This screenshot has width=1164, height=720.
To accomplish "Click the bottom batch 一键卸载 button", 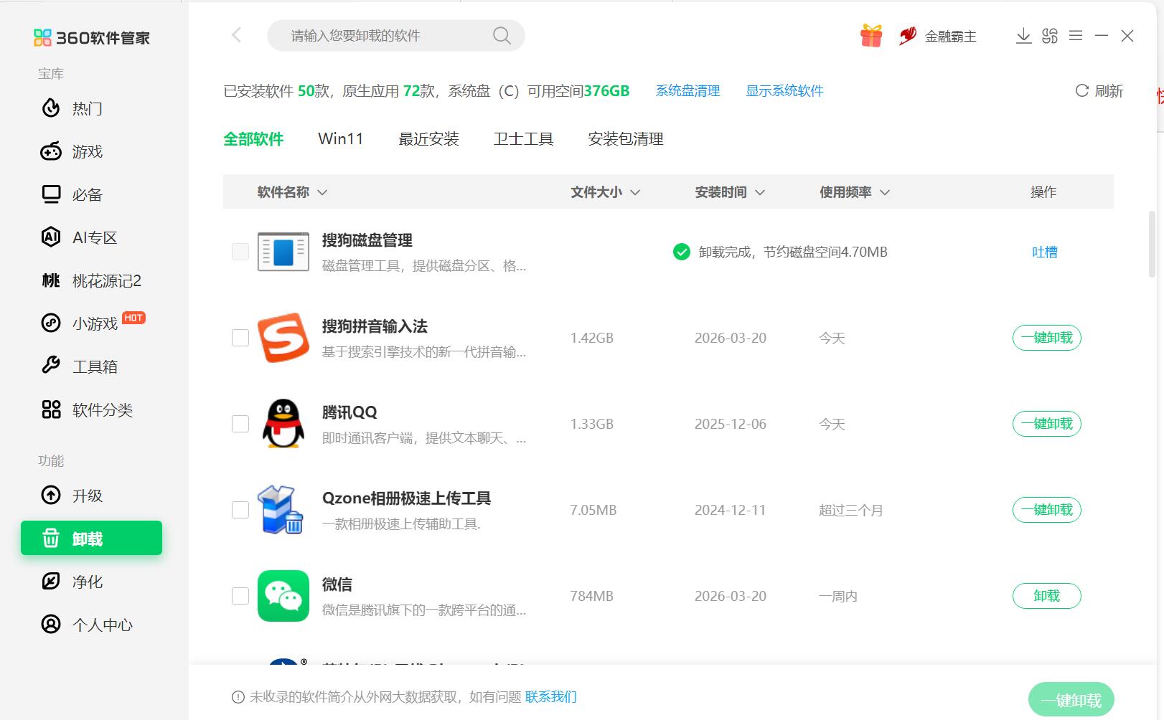I will (1071, 700).
